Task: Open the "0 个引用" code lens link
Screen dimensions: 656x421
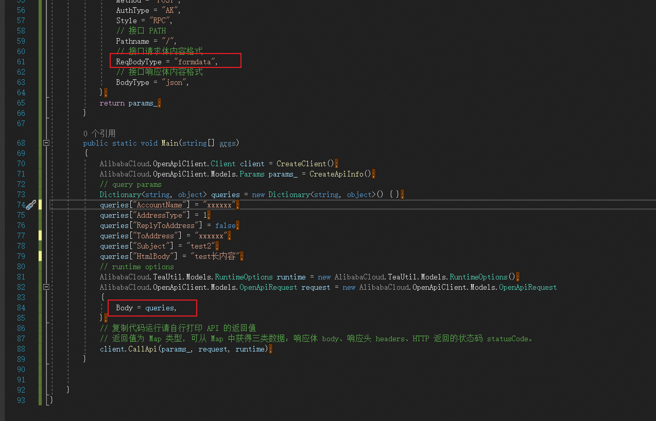Action: 99,133
